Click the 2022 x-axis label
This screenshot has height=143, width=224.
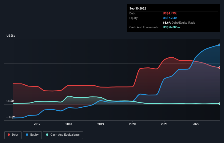[196, 124]
